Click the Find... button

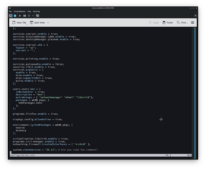tap(182, 23)
